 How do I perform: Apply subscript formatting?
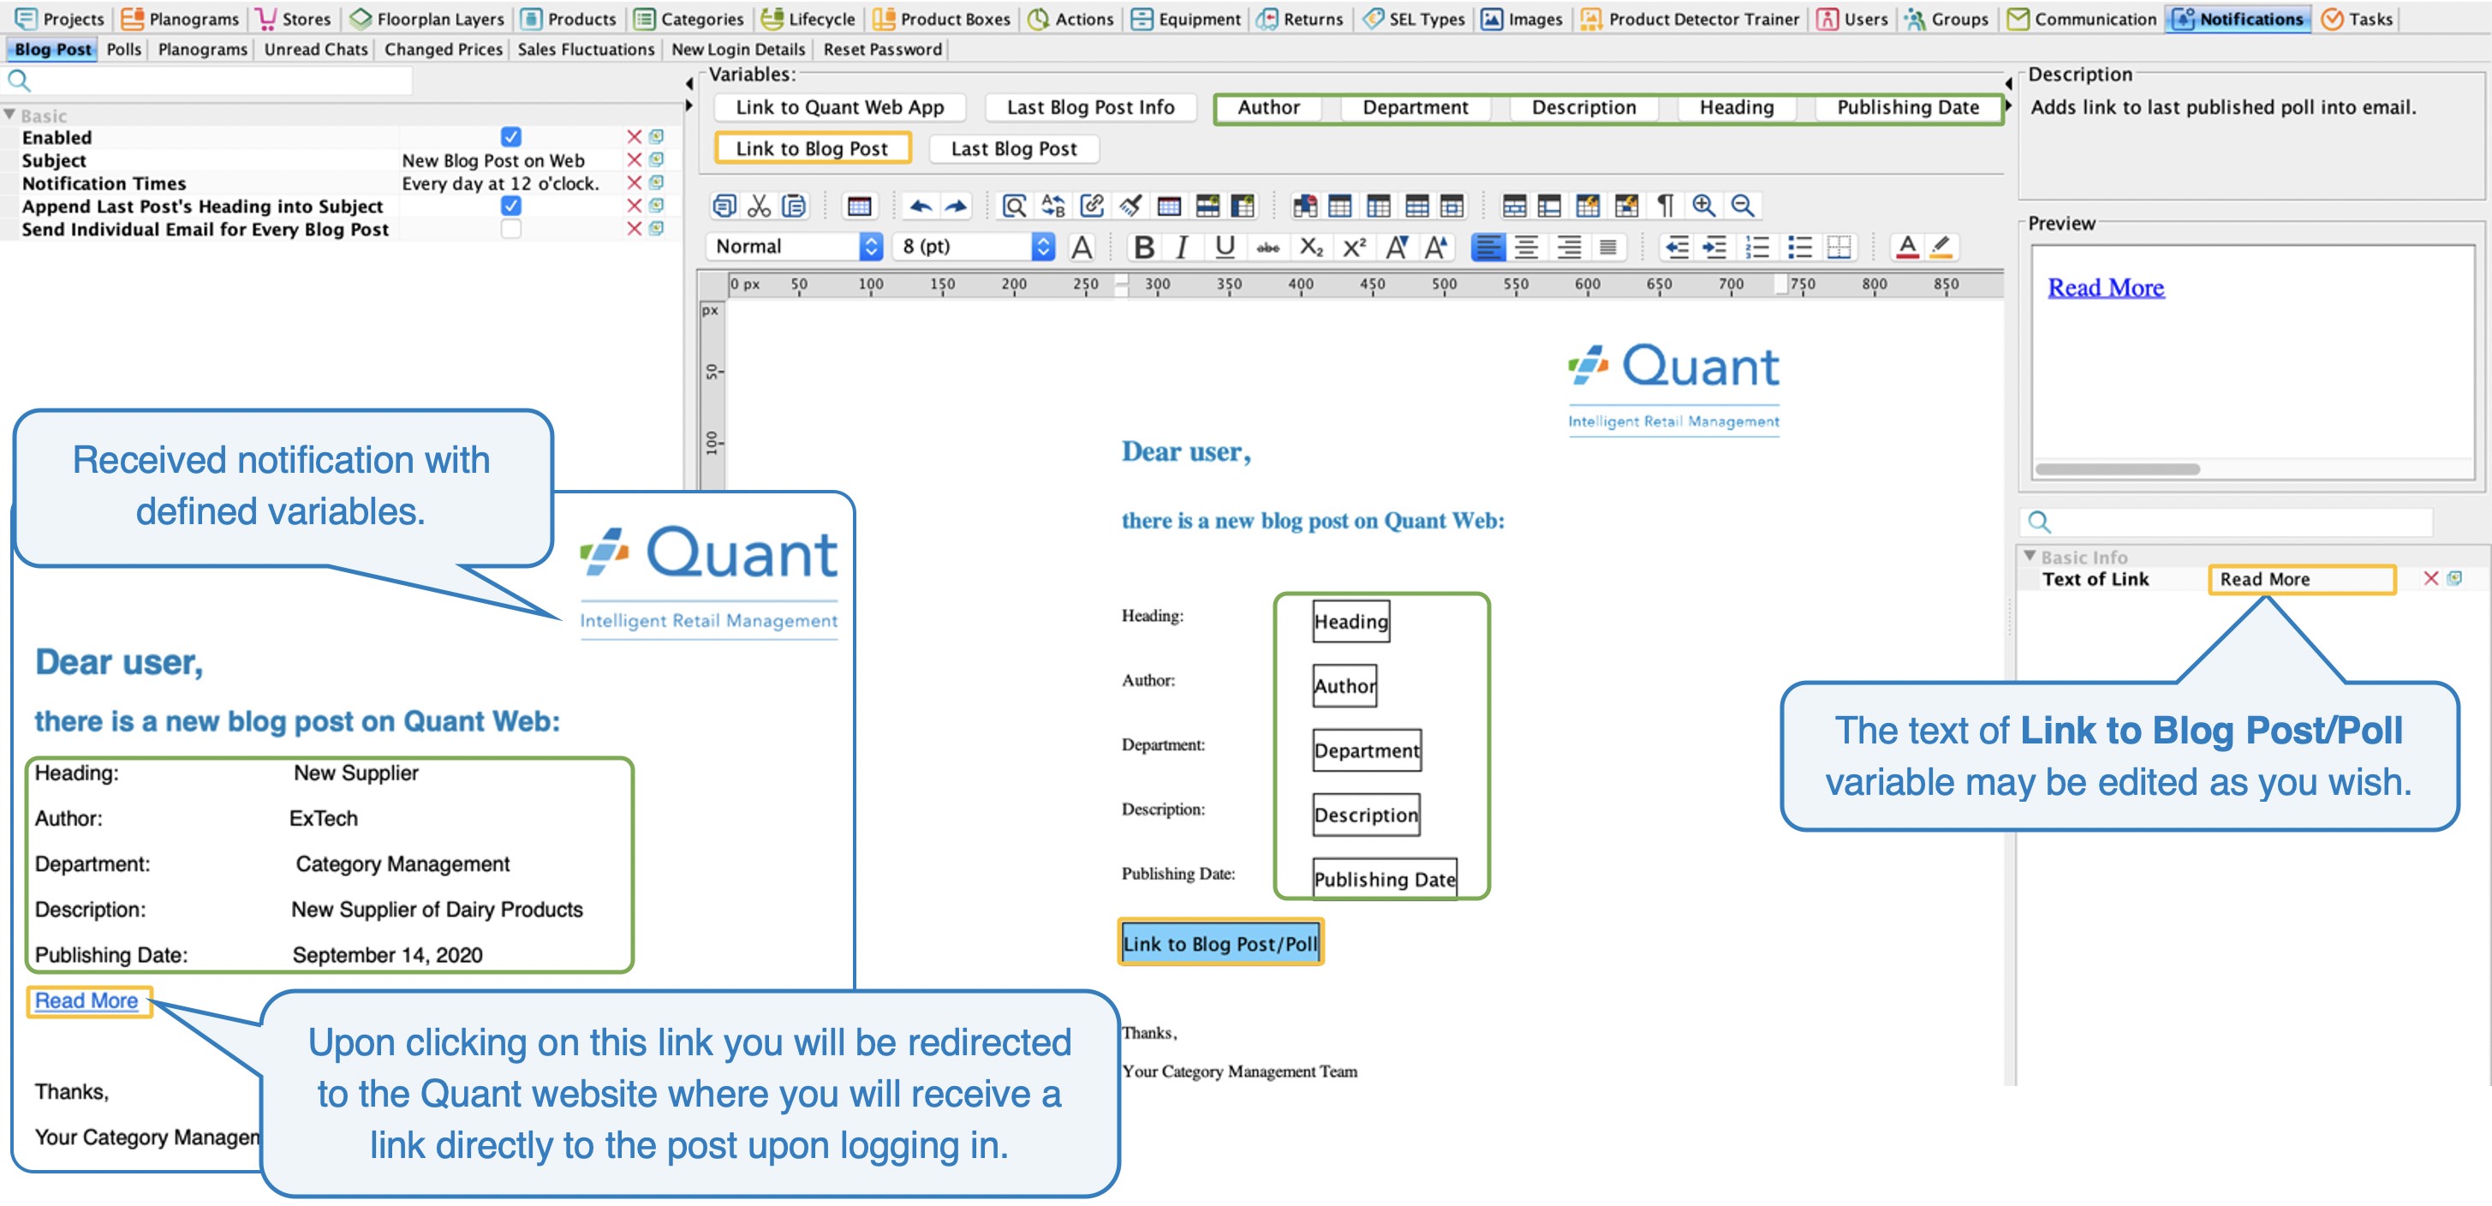point(1311,248)
